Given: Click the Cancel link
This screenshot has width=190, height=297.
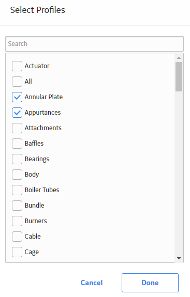Looking at the screenshot, I should [x=92, y=283].
